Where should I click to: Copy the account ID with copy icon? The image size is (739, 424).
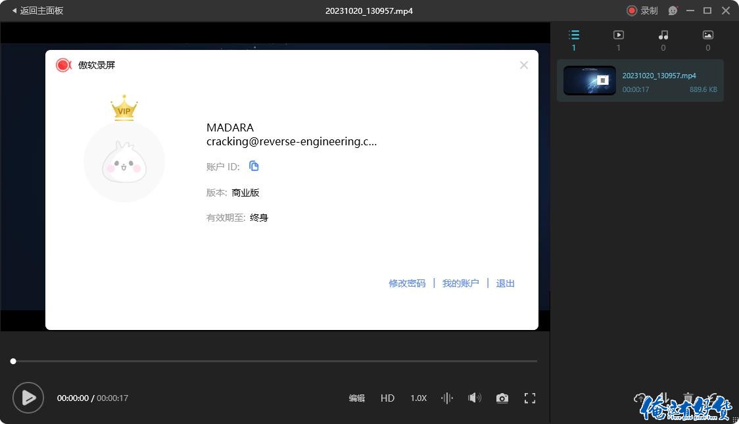[x=254, y=166]
